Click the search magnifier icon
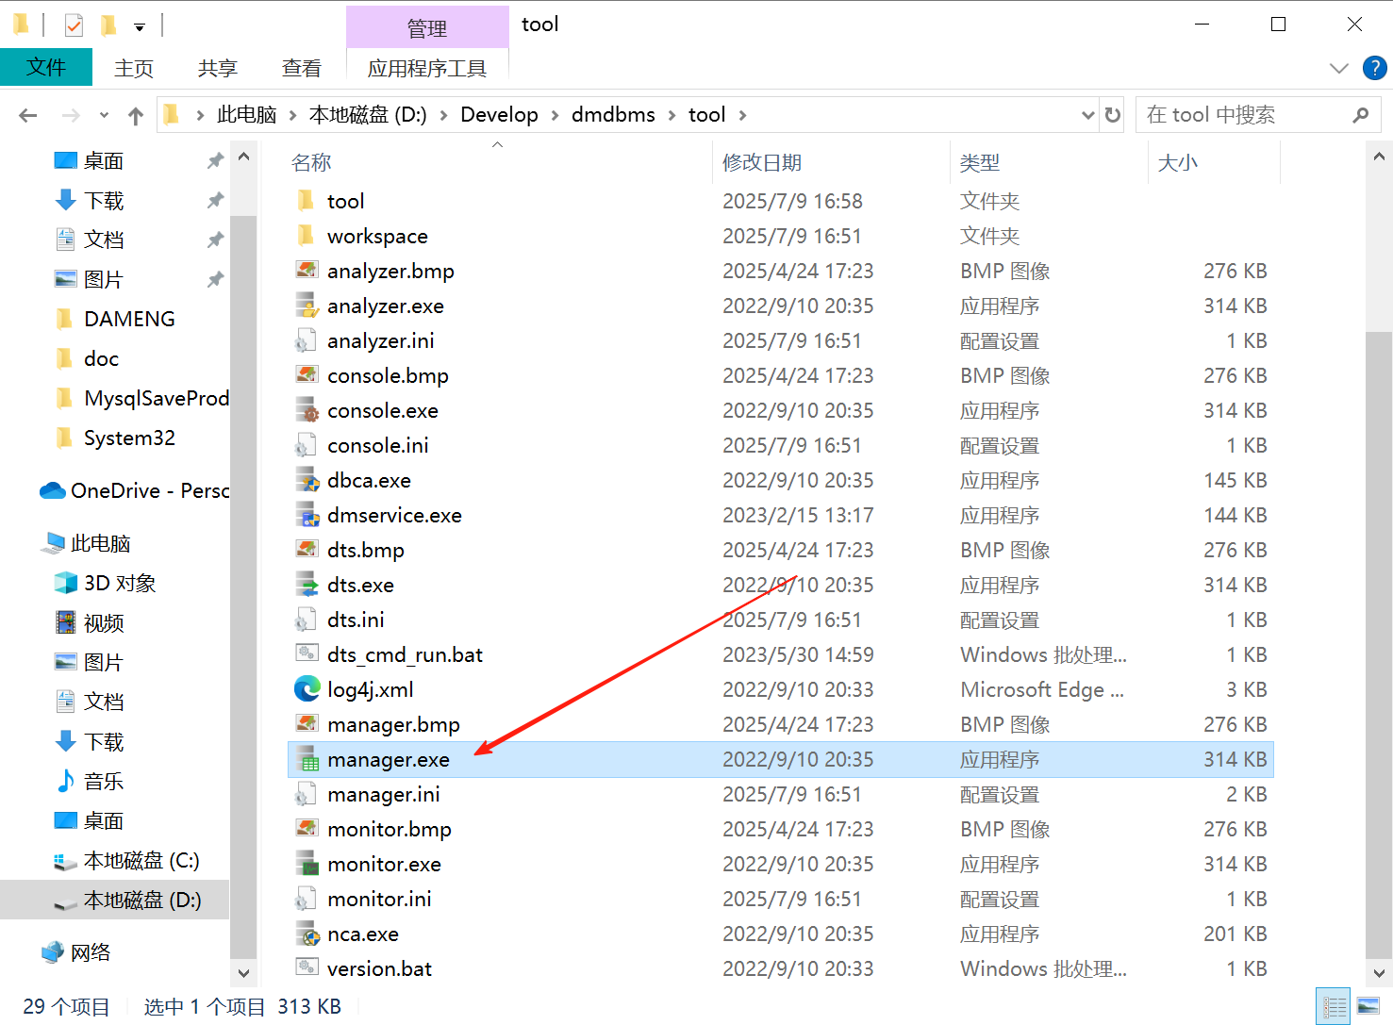The height and width of the screenshot is (1025, 1393). point(1360,115)
